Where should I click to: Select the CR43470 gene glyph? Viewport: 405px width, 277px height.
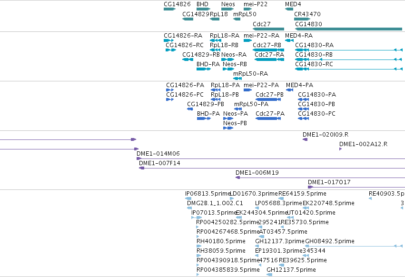[x=302, y=19]
